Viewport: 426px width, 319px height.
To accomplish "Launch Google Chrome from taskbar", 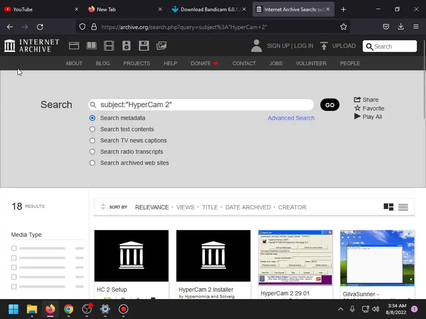I will click(x=69, y=309).
